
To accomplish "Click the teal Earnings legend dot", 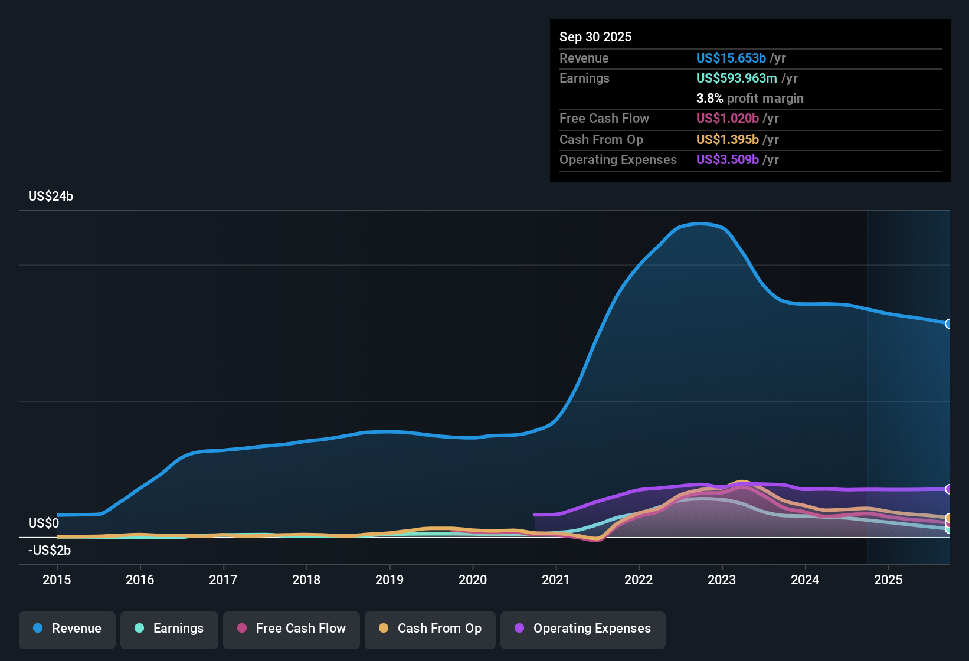I will 139,629.
